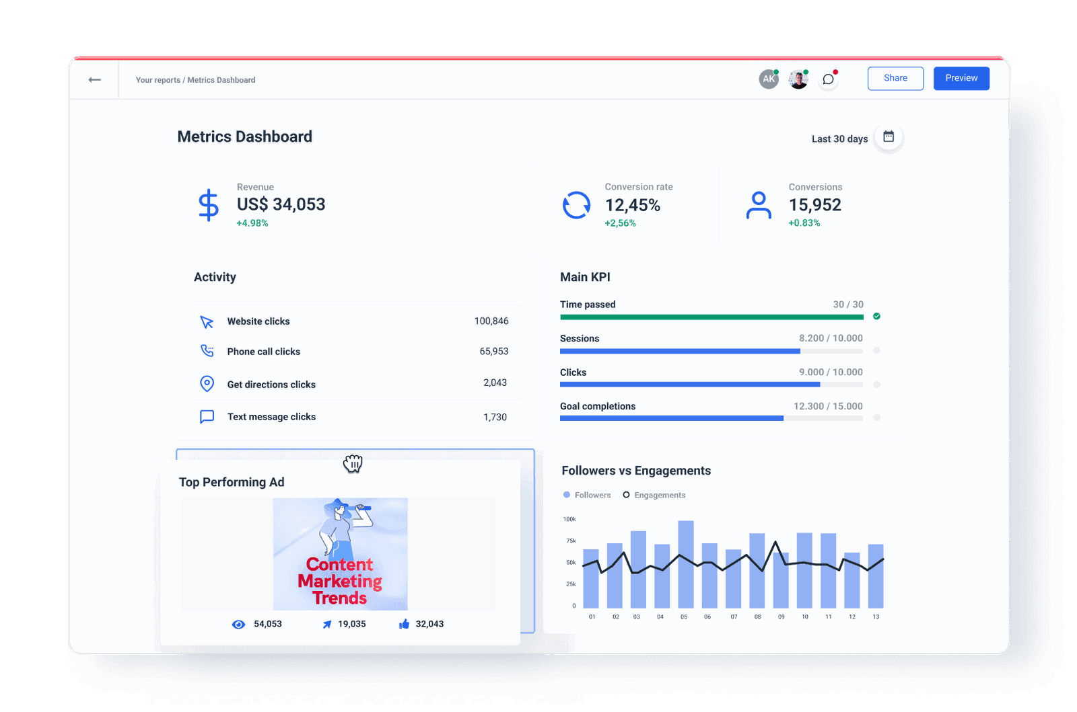This screenshot has width=1077, height=712.
Task: Click the AK user avatar
Action: (x=768, y=78)
